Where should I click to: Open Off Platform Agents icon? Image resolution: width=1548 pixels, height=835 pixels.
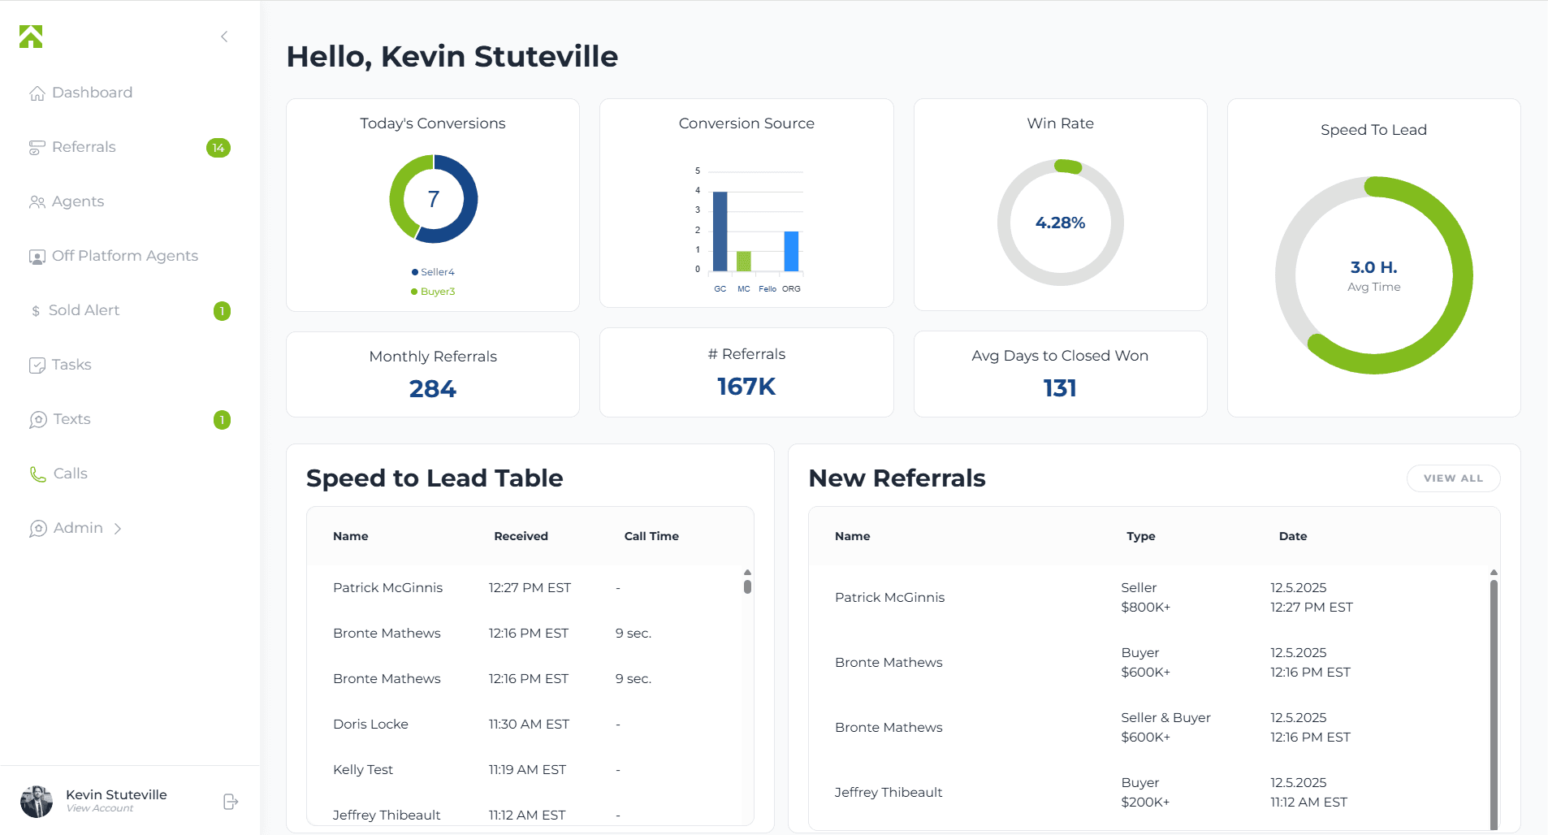(37, 257)
